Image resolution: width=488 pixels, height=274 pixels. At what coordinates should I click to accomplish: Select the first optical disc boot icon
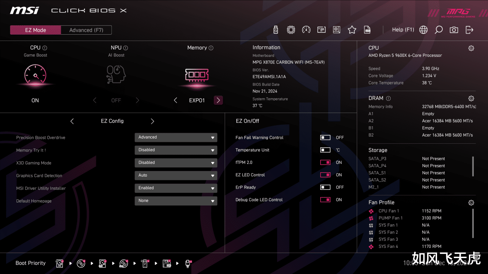[81, 263]
